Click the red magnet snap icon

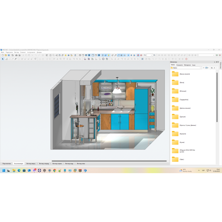point(138,55)
